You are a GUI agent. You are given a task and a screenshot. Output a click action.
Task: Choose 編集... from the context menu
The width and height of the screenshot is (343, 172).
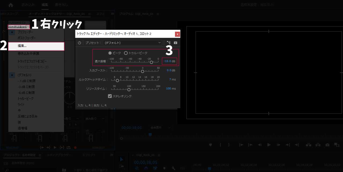[36, 46]
